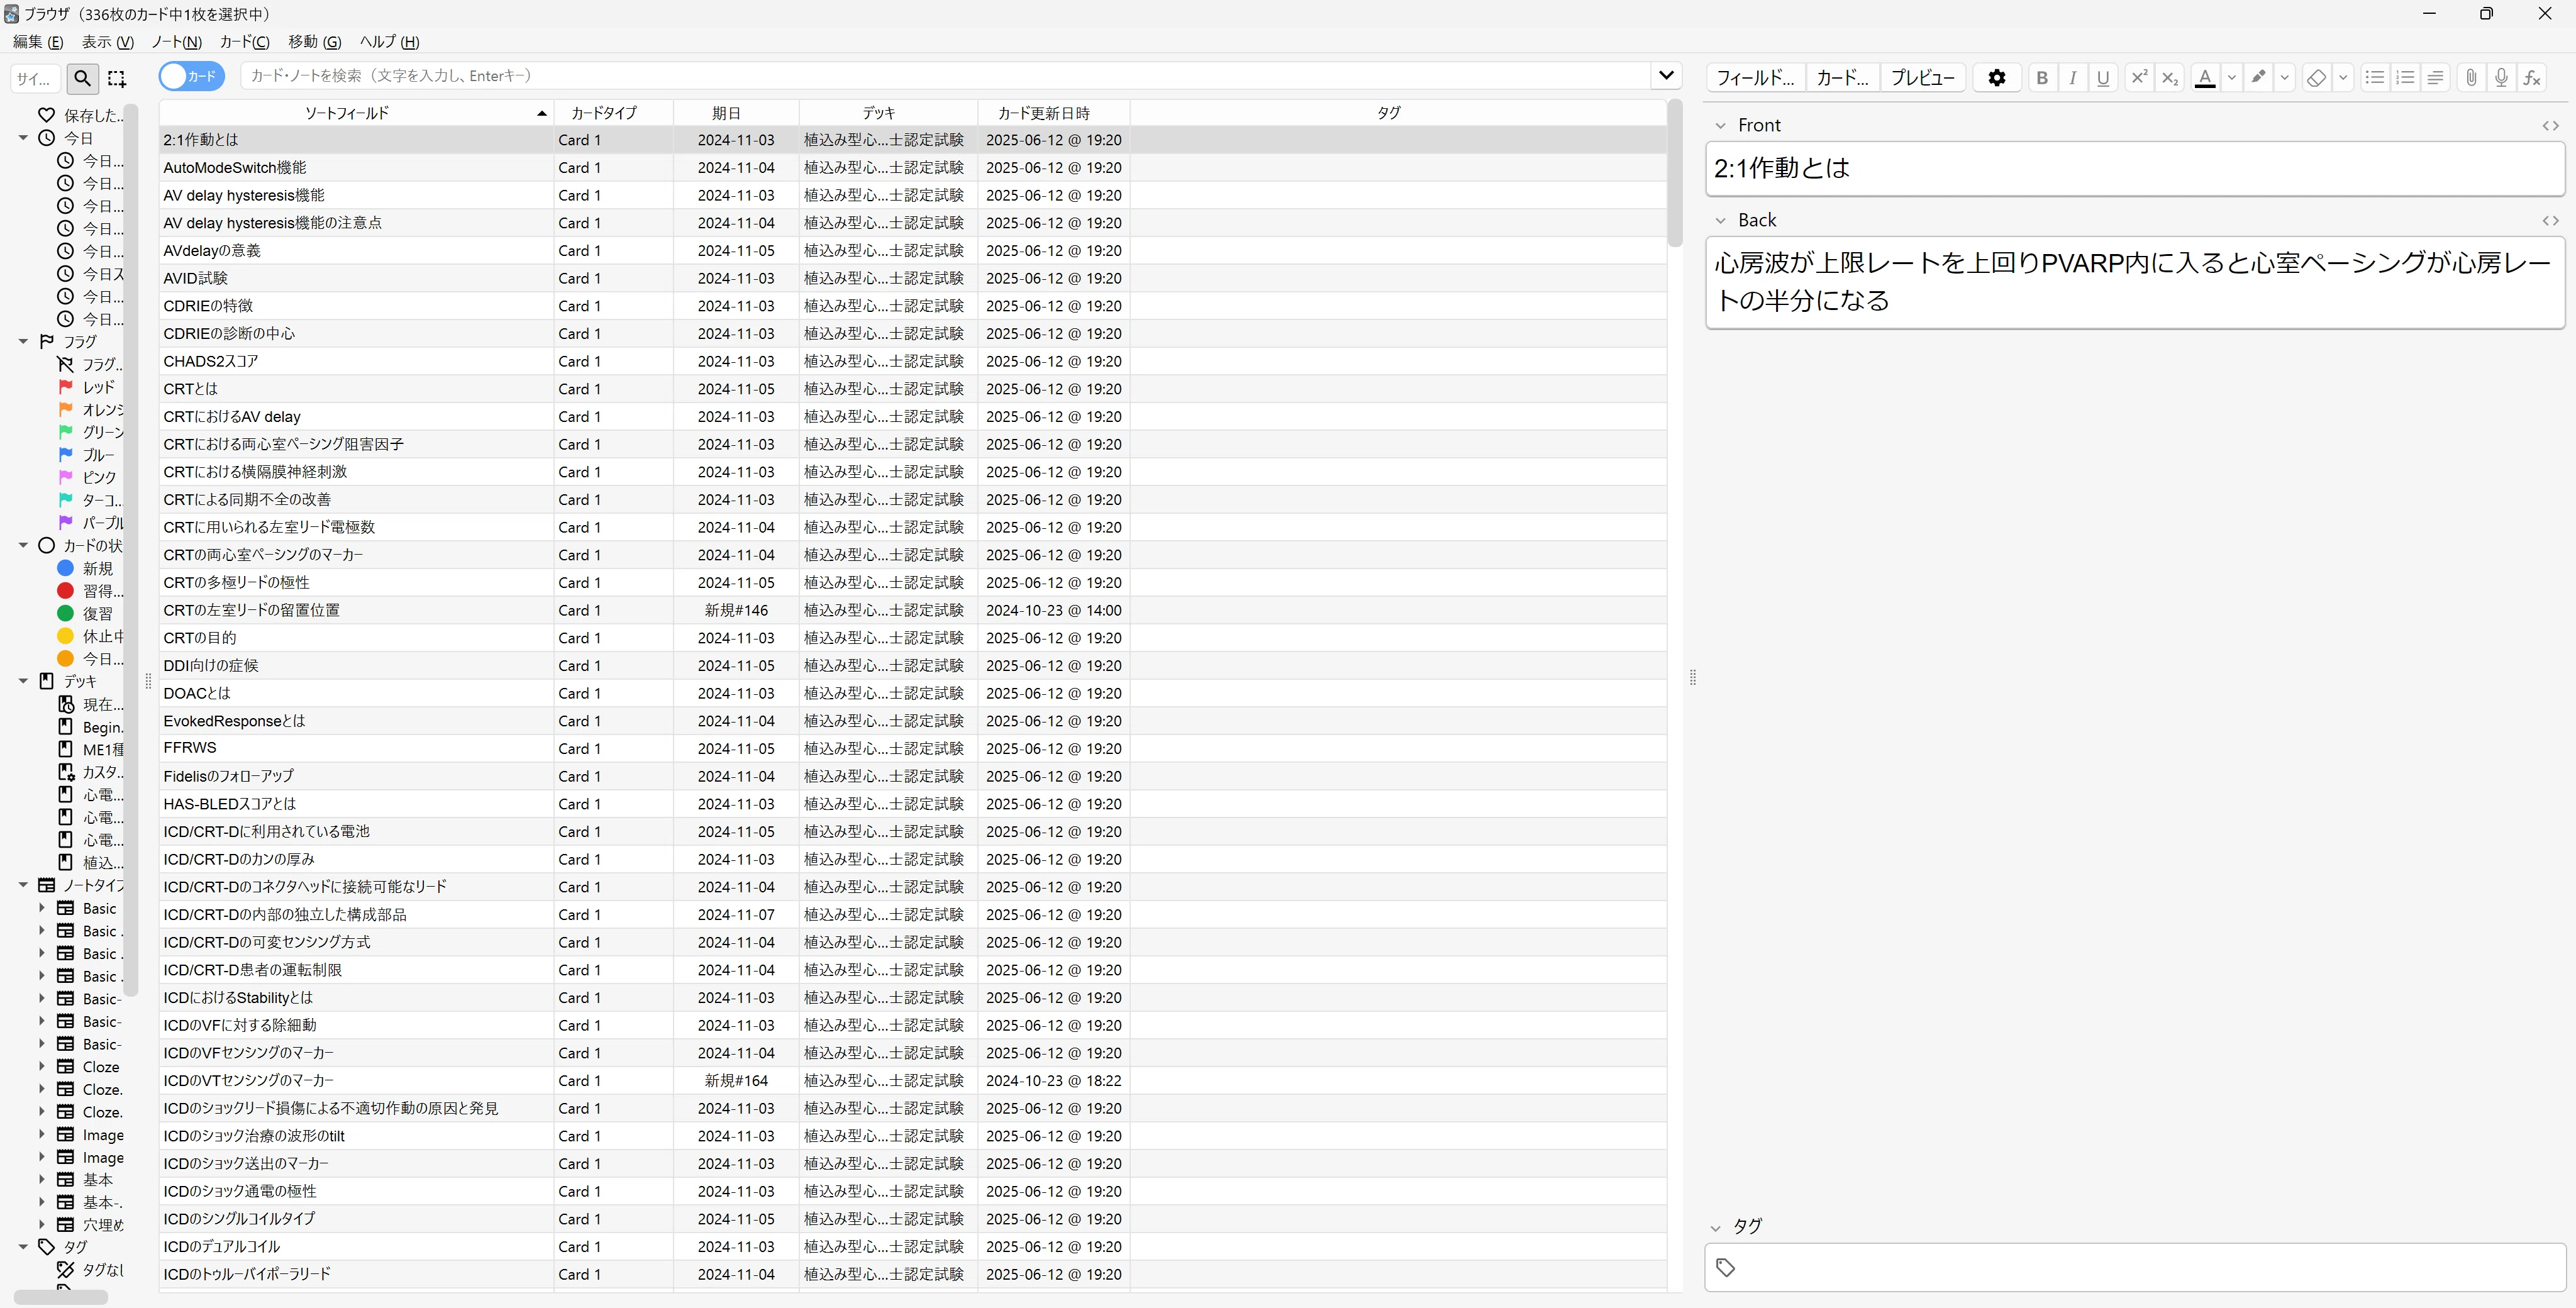Image resolution: width=2576 pixels, height=1308 pixels.
Task: Open the text color options dropdown arrow
Action: click(x=2232, y=77)
